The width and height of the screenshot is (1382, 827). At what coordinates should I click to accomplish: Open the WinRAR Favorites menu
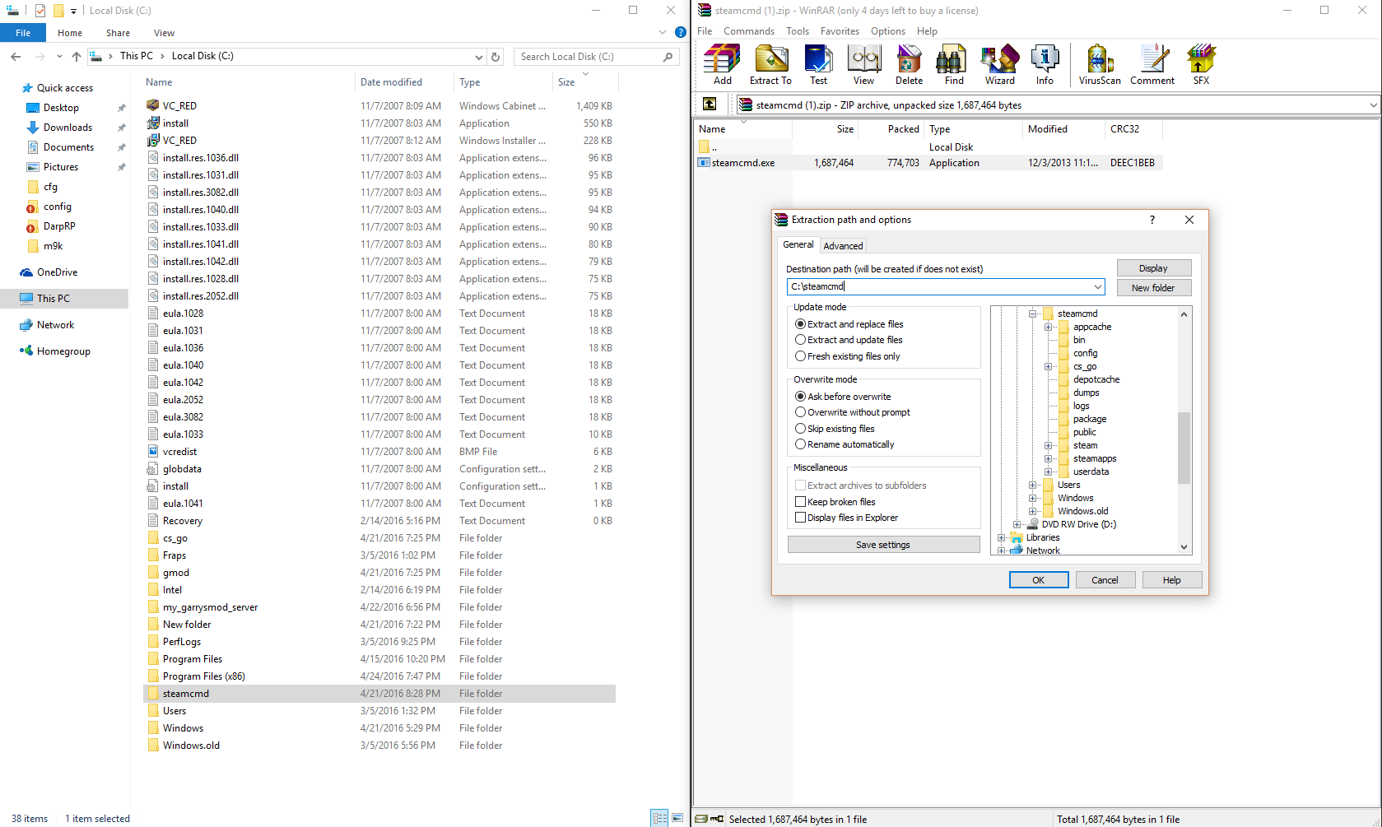(840, 31)
